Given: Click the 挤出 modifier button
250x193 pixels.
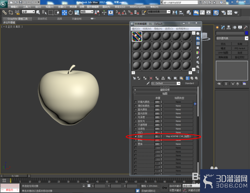Looking at the screenshot, I should click(223, 44).
